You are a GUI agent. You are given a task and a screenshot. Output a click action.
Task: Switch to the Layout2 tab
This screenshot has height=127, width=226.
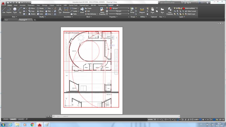pos(21,119)
